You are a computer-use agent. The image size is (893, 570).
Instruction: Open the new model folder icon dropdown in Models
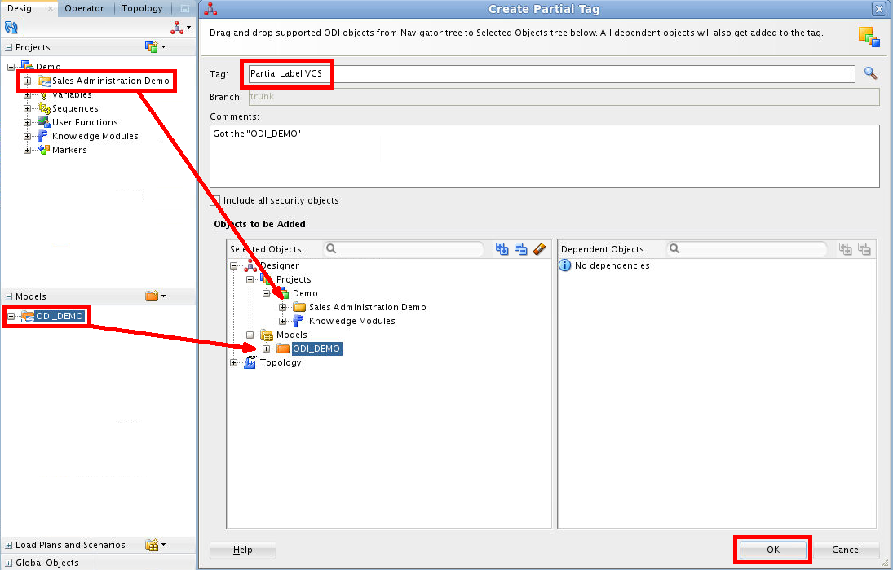155,296
